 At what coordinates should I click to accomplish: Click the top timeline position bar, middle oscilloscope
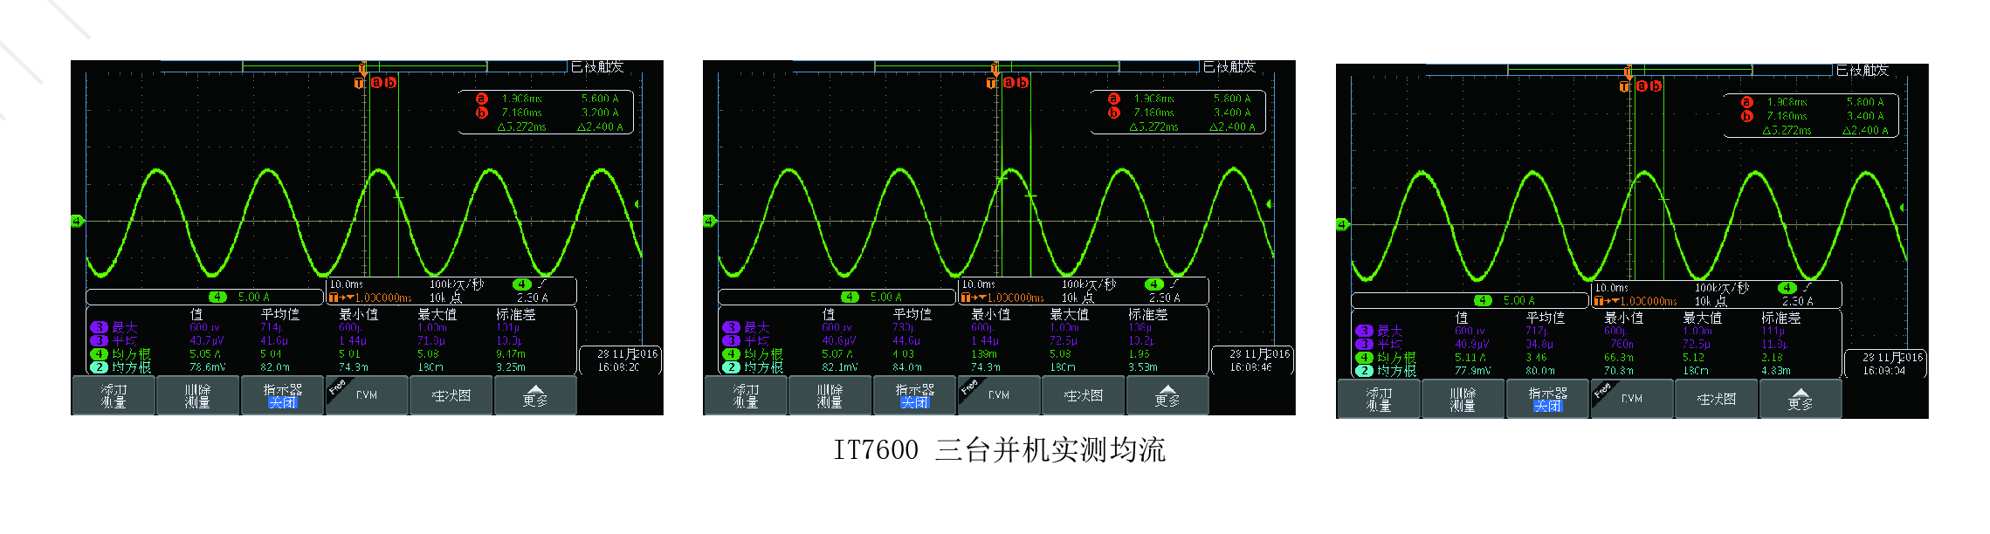995,66
